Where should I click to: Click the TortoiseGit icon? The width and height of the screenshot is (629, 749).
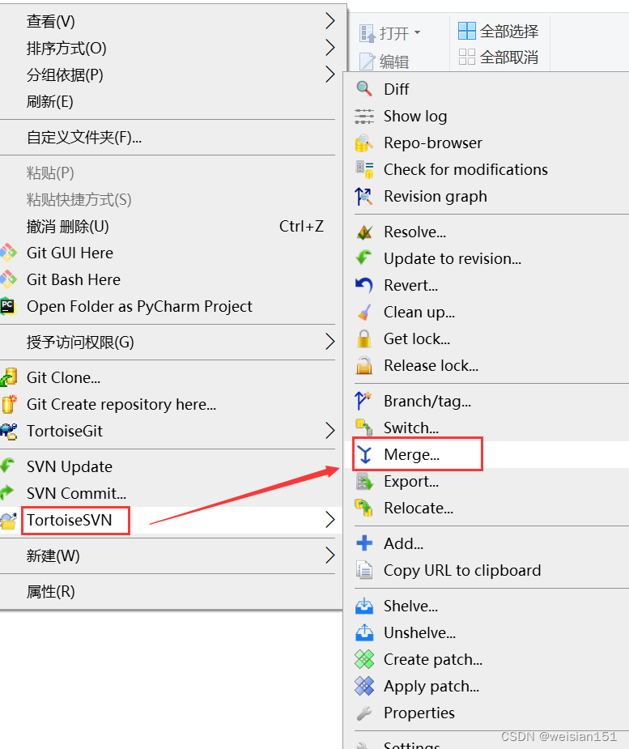(x=9, y=431)
